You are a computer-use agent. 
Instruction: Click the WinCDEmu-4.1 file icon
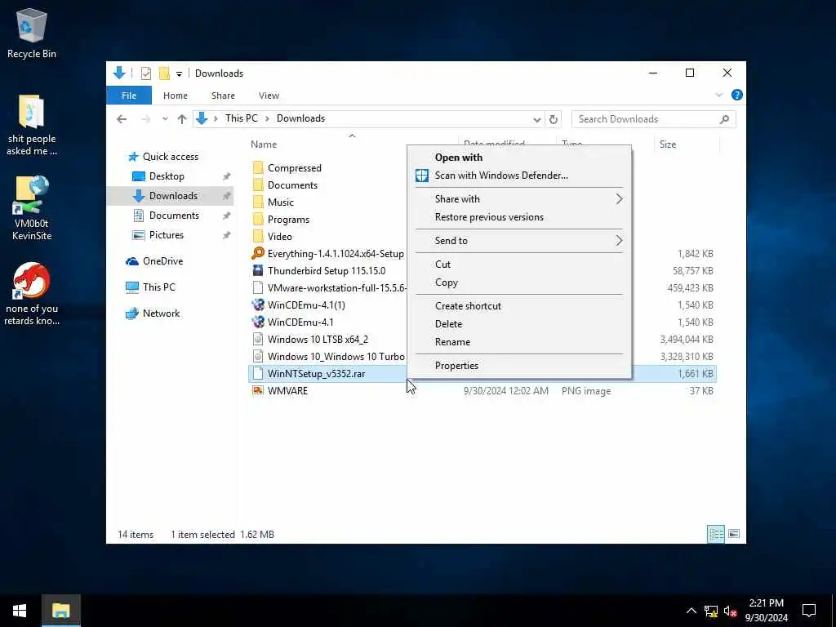tap(258, 322)
